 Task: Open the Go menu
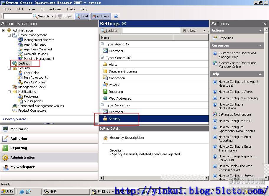(42, 9)
